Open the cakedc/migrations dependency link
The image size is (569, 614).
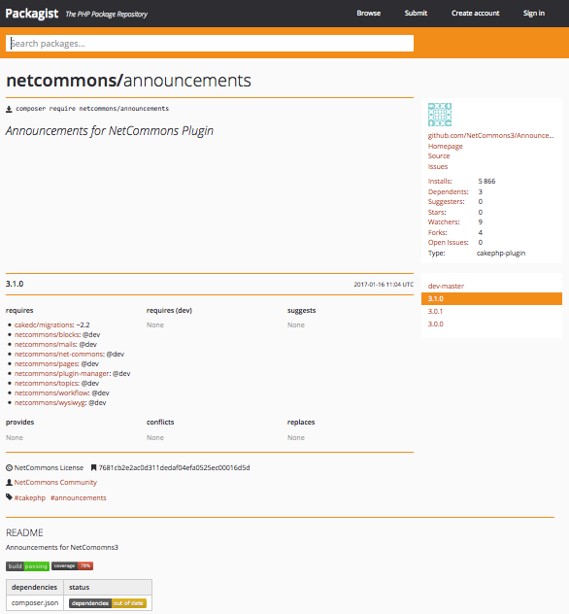click(44, 325)
